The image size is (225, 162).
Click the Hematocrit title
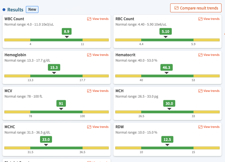point(125,55)
